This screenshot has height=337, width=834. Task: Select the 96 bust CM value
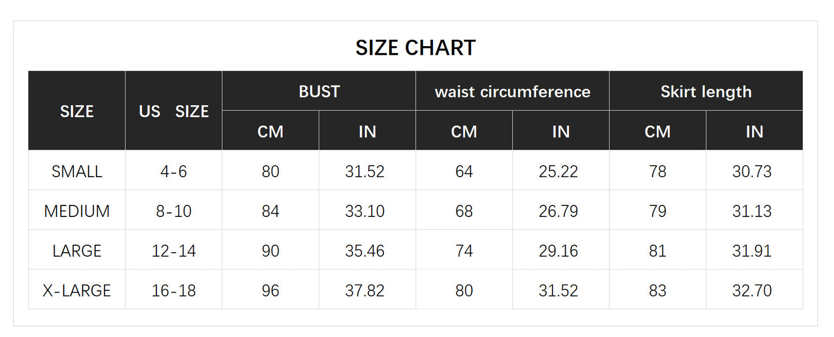click(x=271, y=290)
